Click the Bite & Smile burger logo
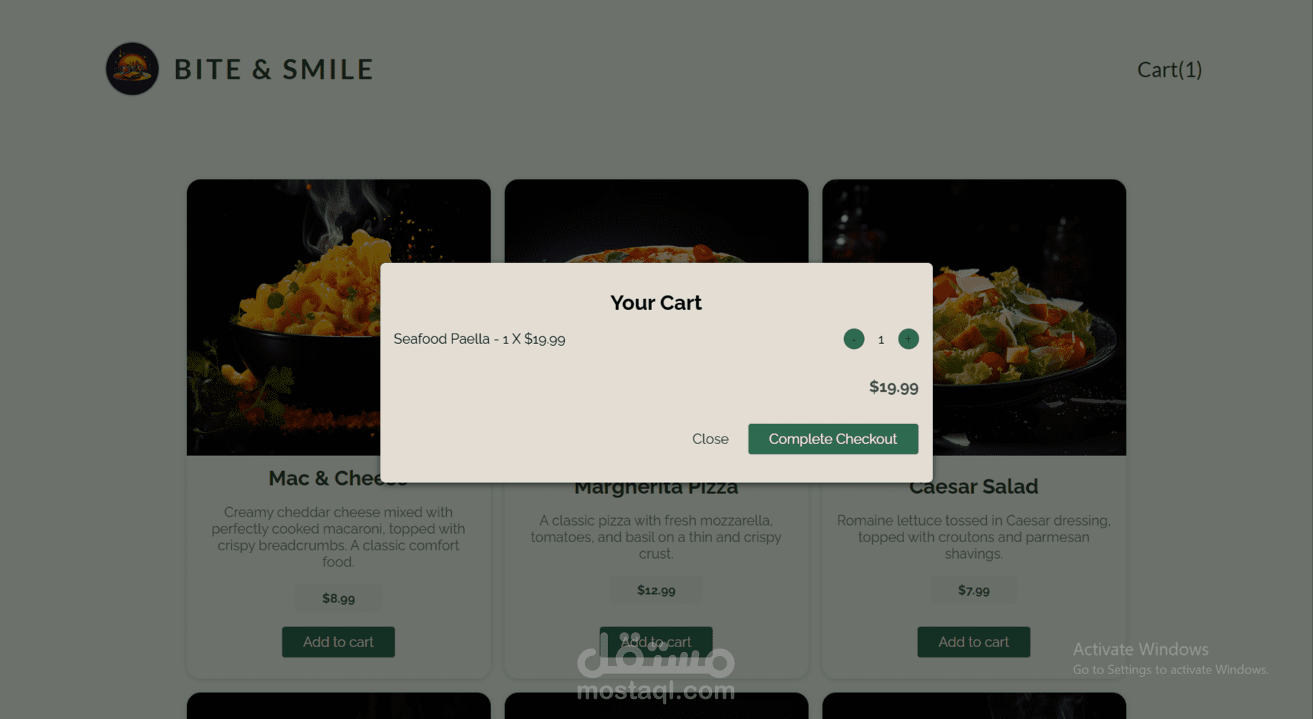This screenshot has height=719, width=1313. pyautogui.click(x=132, y=69)
